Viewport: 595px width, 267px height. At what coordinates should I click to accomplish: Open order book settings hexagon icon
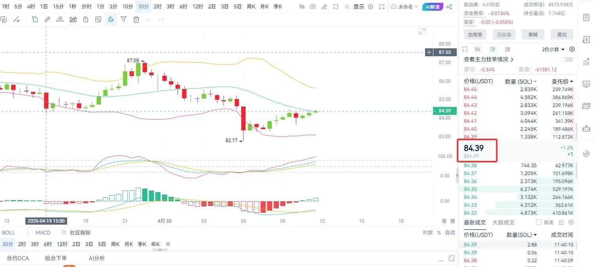pyautogui.click(x=572, y=50)
